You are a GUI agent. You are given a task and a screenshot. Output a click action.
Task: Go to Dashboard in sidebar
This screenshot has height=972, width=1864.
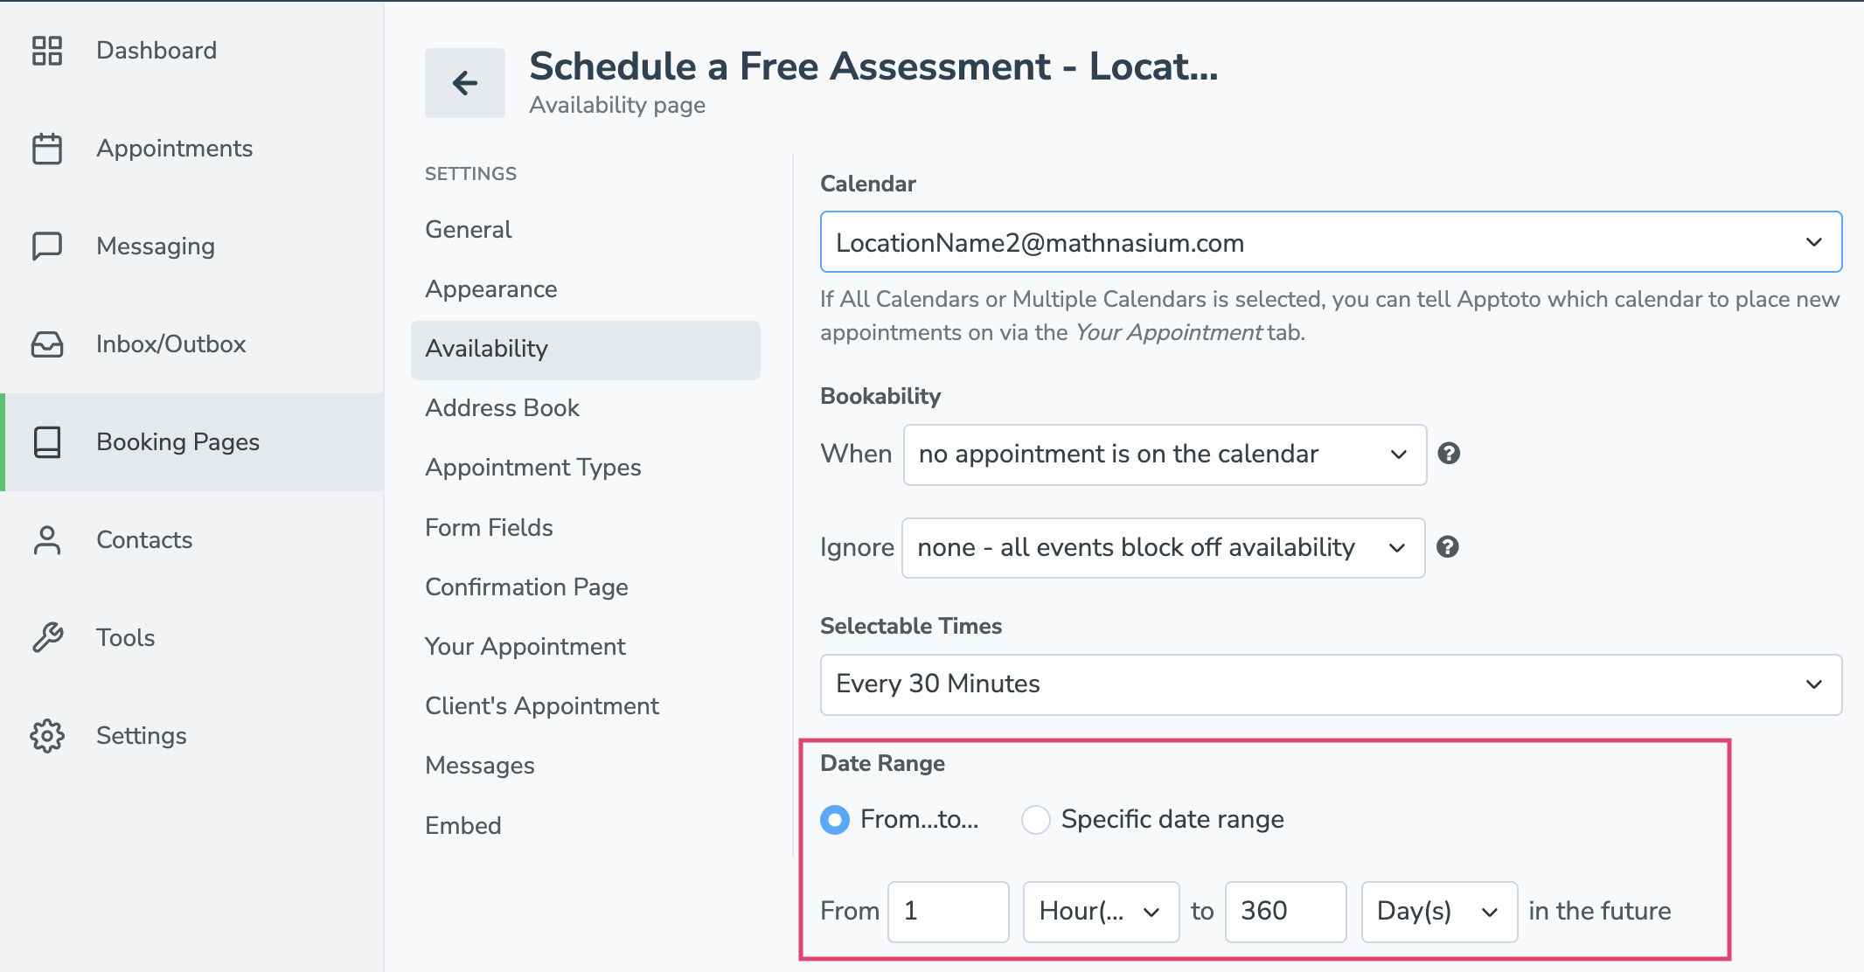tap(191, 51)
